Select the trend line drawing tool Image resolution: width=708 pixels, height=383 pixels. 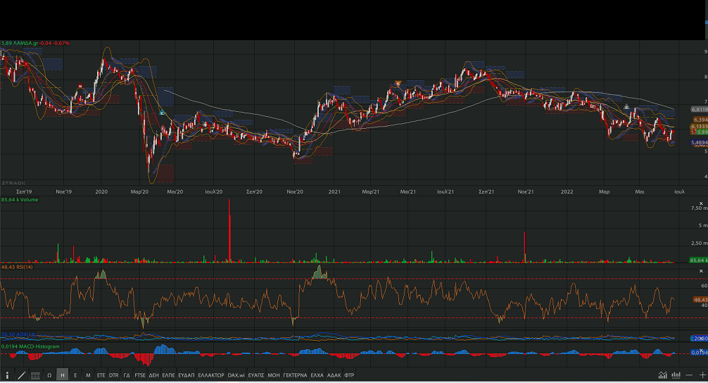(21, 375)
